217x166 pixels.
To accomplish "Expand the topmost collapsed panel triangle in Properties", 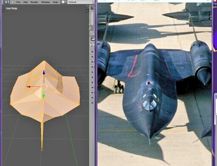I will [x=93, y=52].
